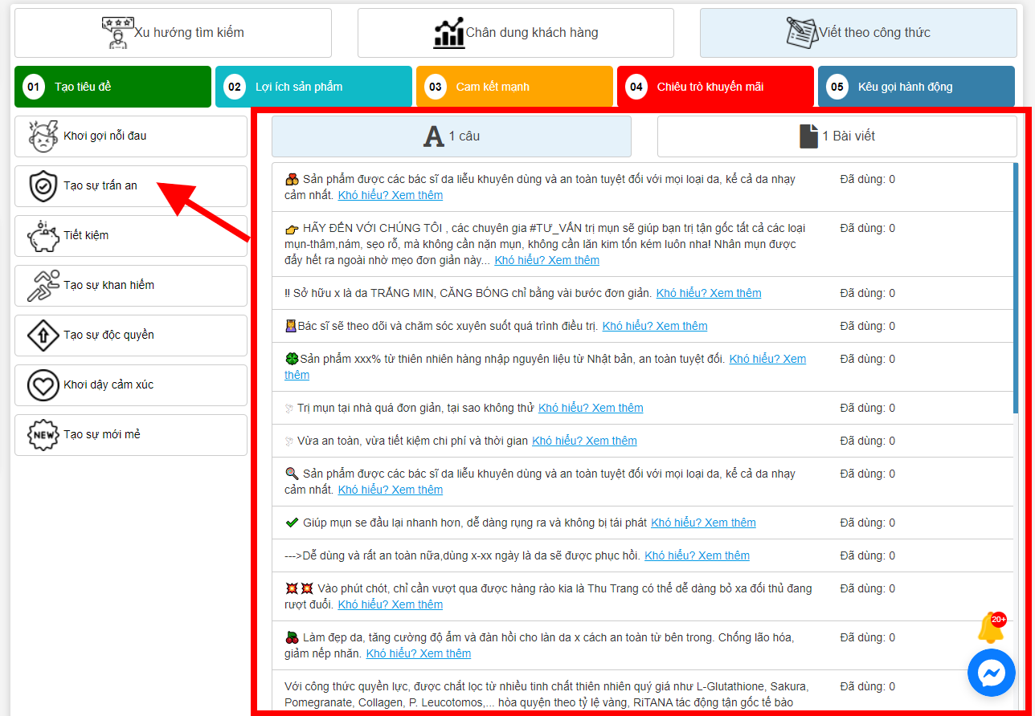Click the large letter A icon
This screenshot has width=1035, height=716.
point(434,136)
